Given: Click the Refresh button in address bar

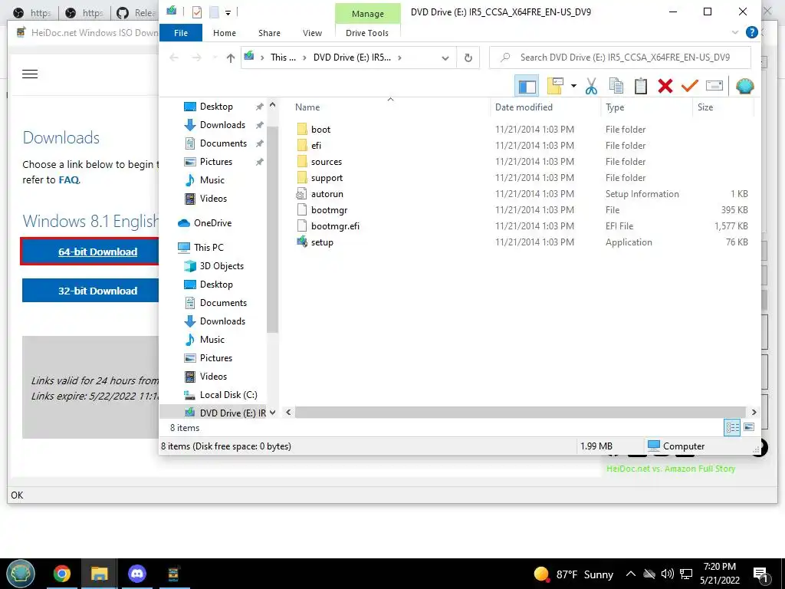Looking at the screenshot, I should point(468,58).
